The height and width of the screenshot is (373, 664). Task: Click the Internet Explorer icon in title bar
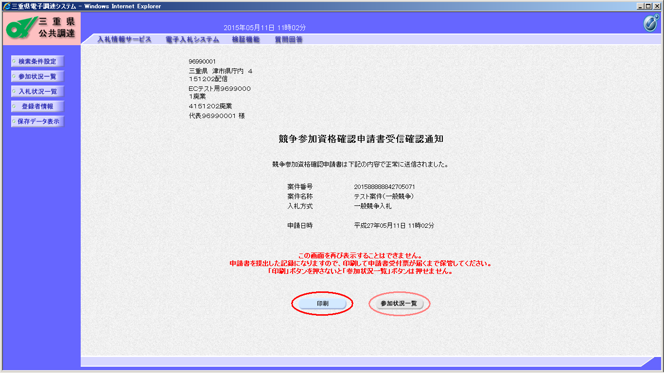coord(7,6)
